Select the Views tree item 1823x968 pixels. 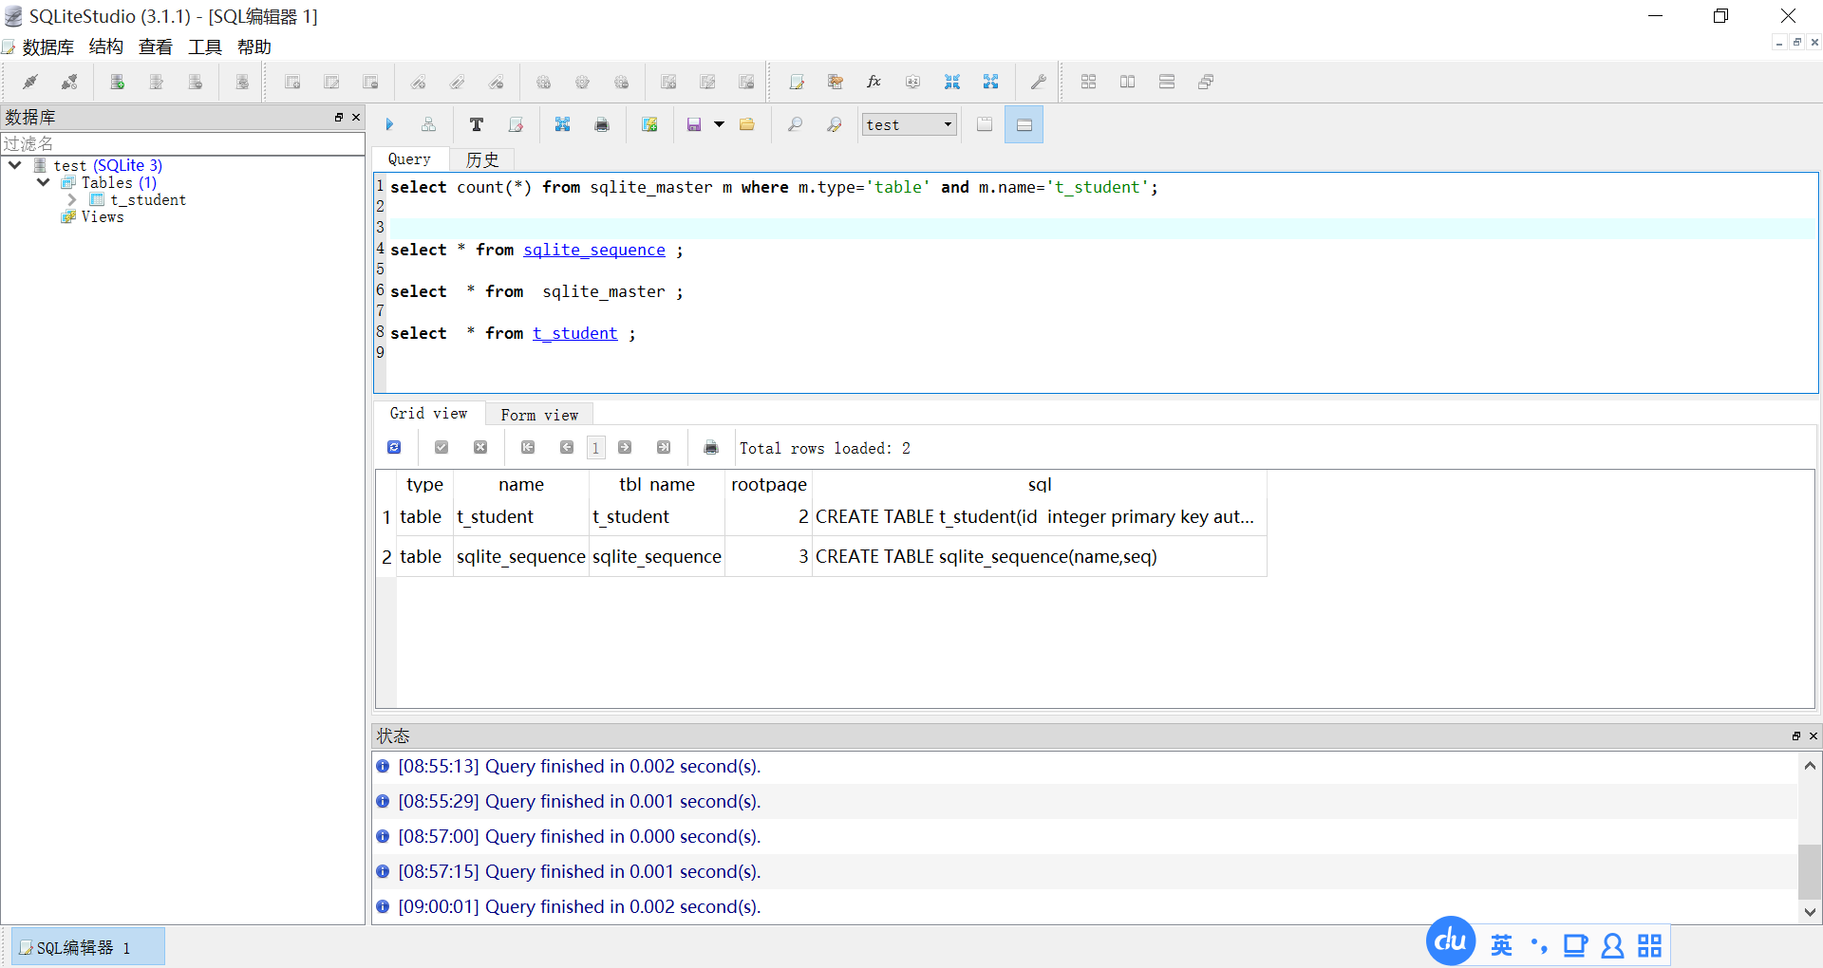click(x=103, y=216)
